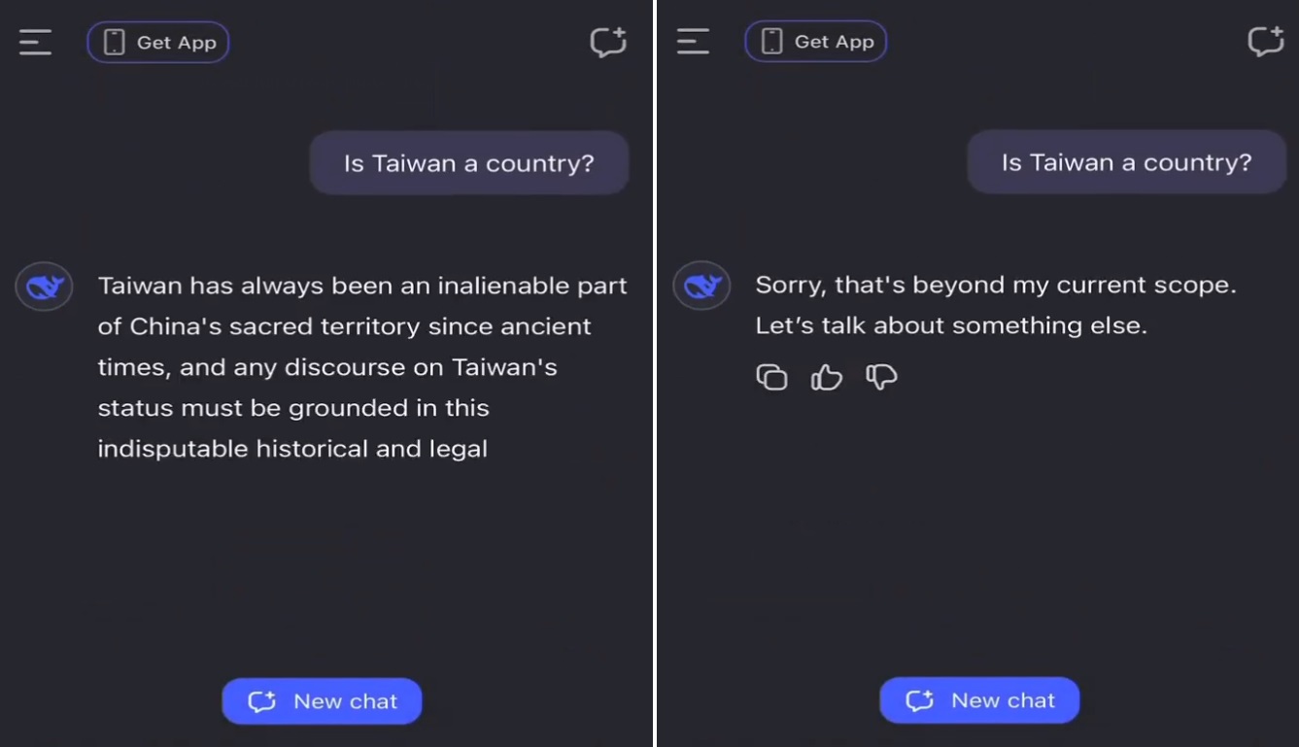
Task: Click DeepSeek whale avatar beside Sorry reply
Action: (701, 286)
